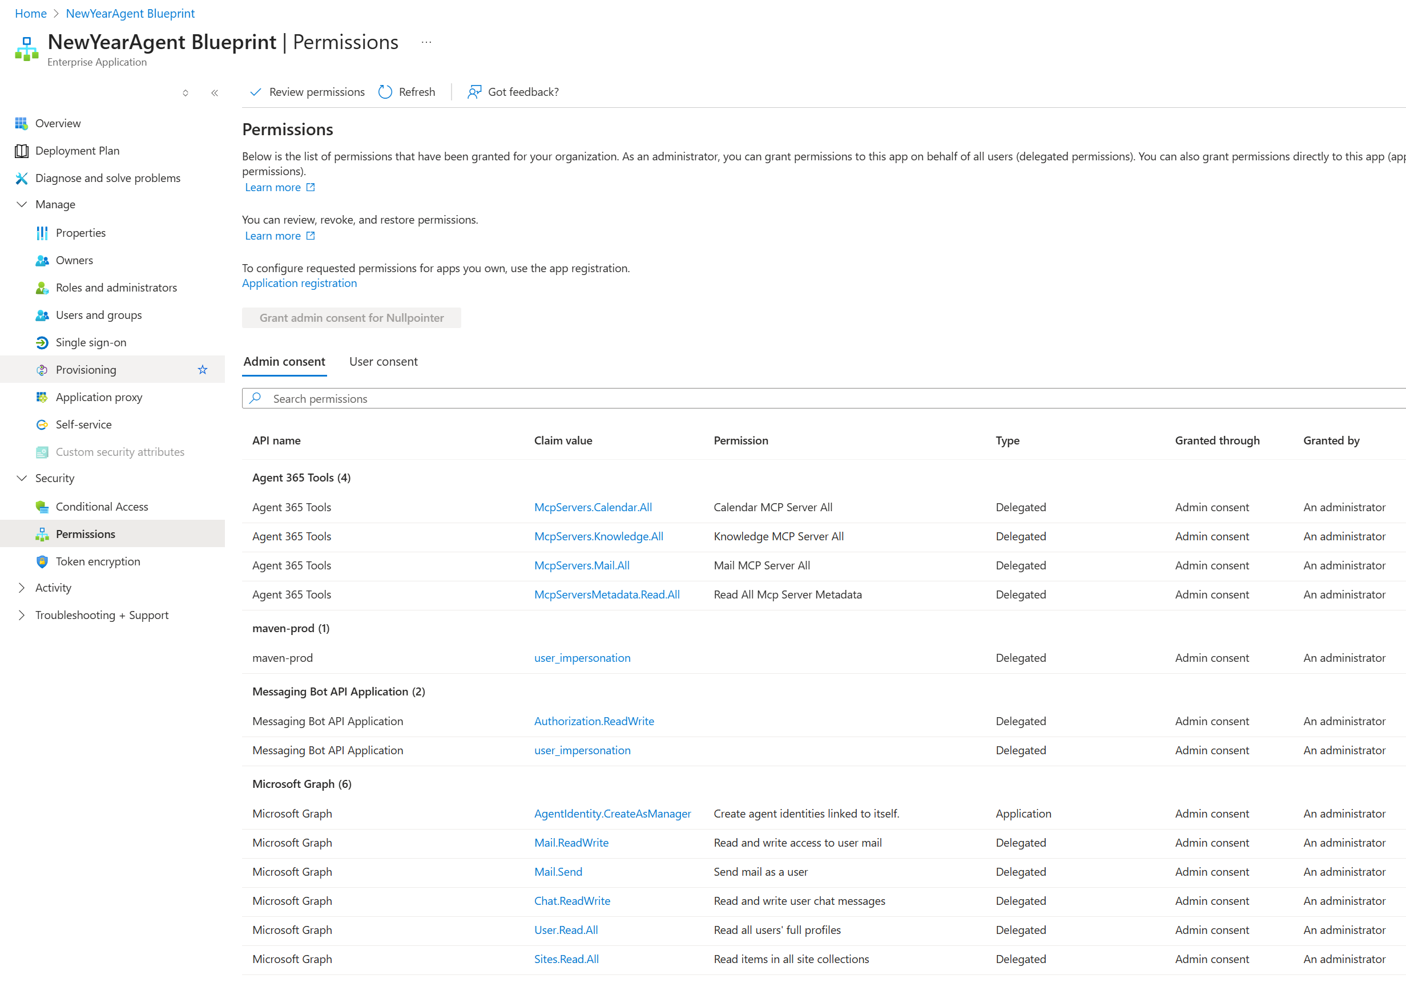Open the Mail.ReadWrite claim value link
This screenshot has width=1406, height=991.
click(571, 843)
